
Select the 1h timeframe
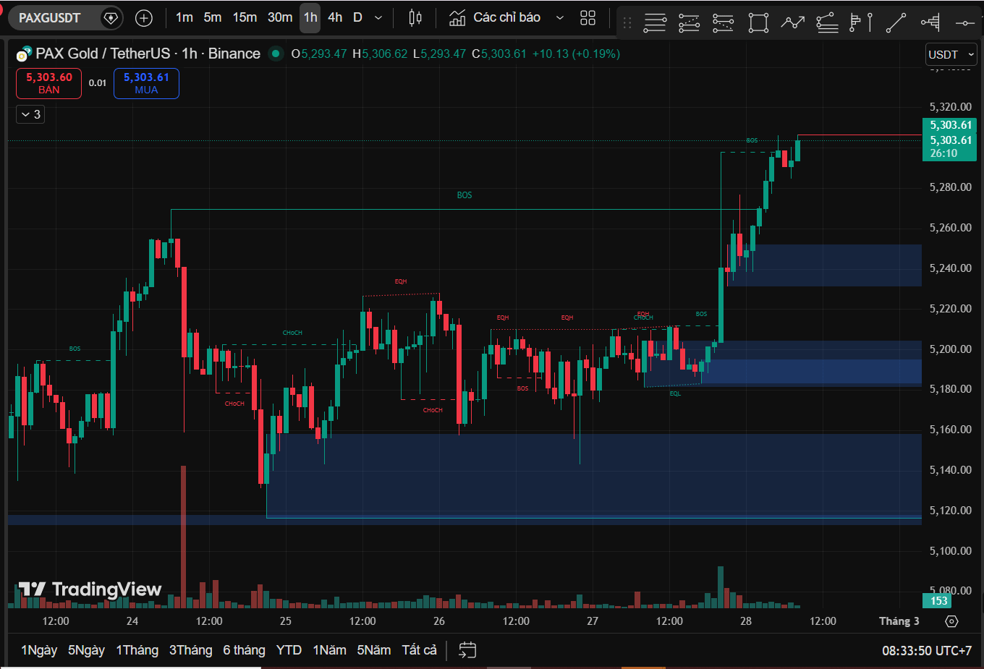coord(310,17)
